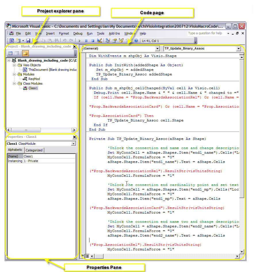Select the Alphabetic properties tab
This screenshot has width=254, height=272.
pos(15,150)
